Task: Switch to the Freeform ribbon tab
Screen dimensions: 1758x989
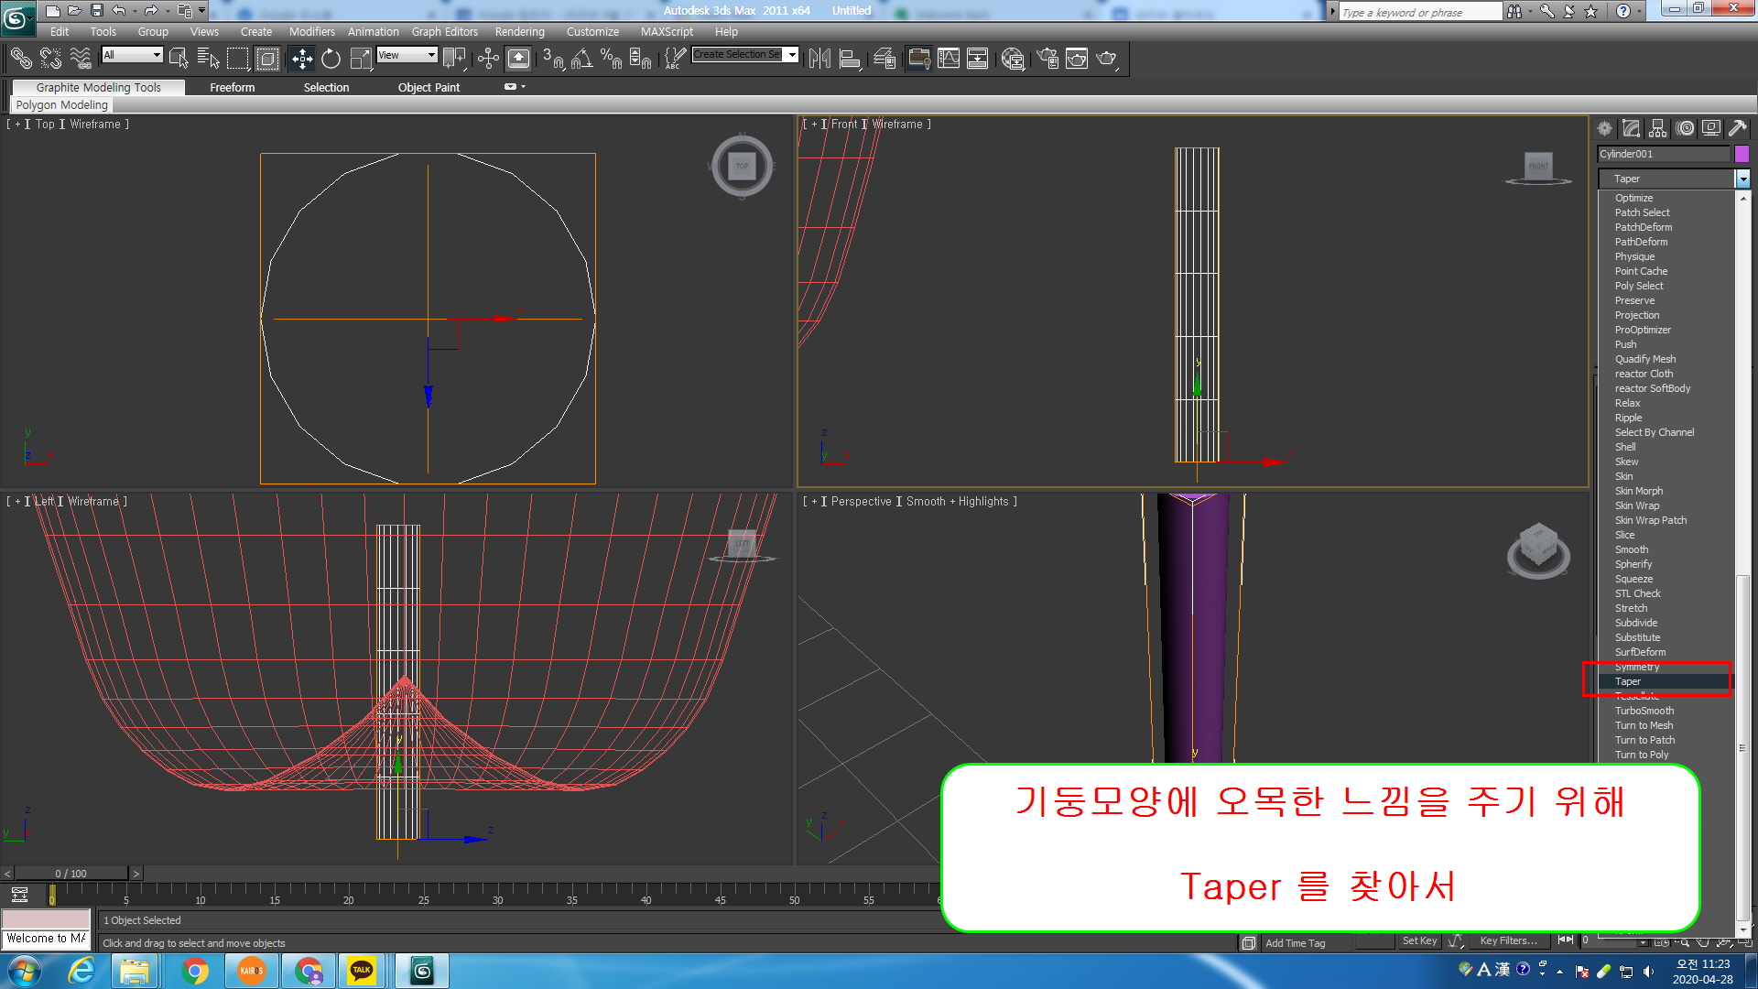Action: (233, 87)
